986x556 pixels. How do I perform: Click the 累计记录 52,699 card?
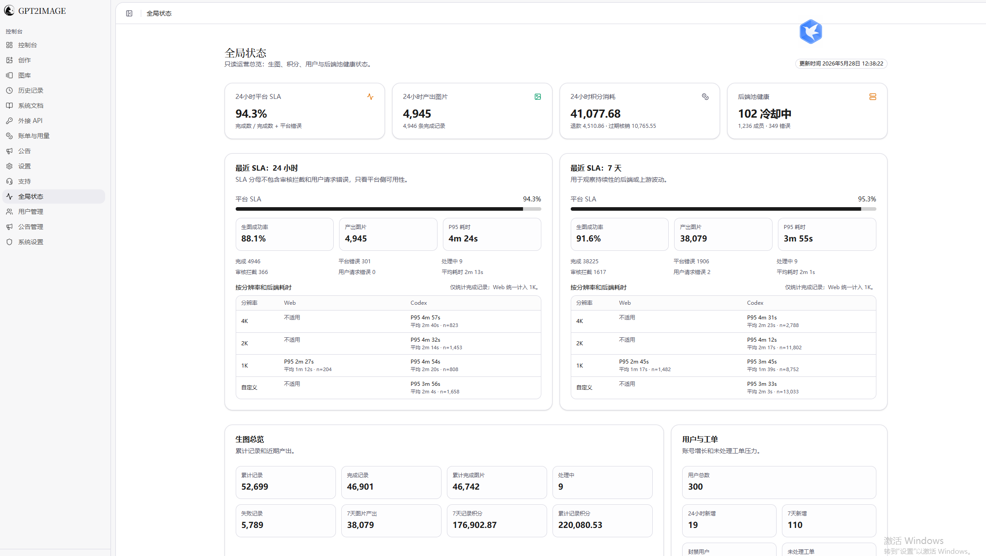click(286, 482)
